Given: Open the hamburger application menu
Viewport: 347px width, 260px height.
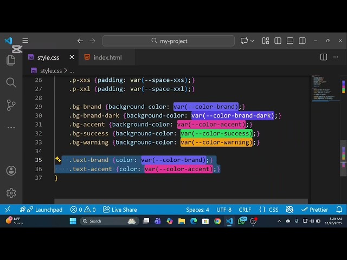Looking at the screenshot, I should tap(25, 41).
